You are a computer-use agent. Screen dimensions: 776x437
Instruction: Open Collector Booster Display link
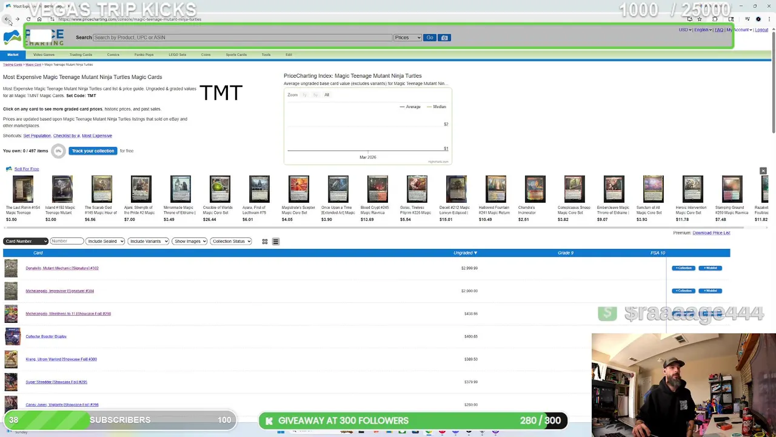coord(46,337)
